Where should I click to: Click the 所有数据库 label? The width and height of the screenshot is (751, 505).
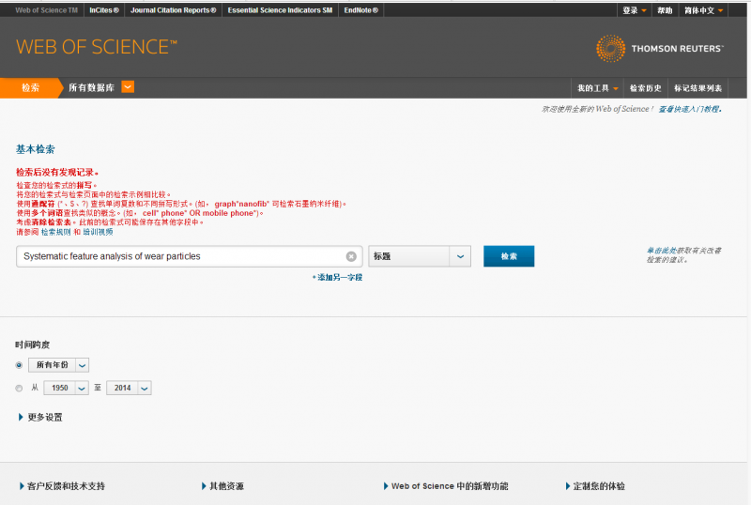click(91, 87)
